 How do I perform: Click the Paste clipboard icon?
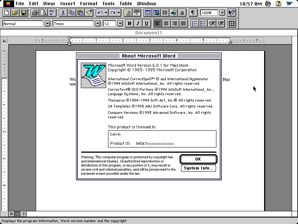[x=80, y=13]
